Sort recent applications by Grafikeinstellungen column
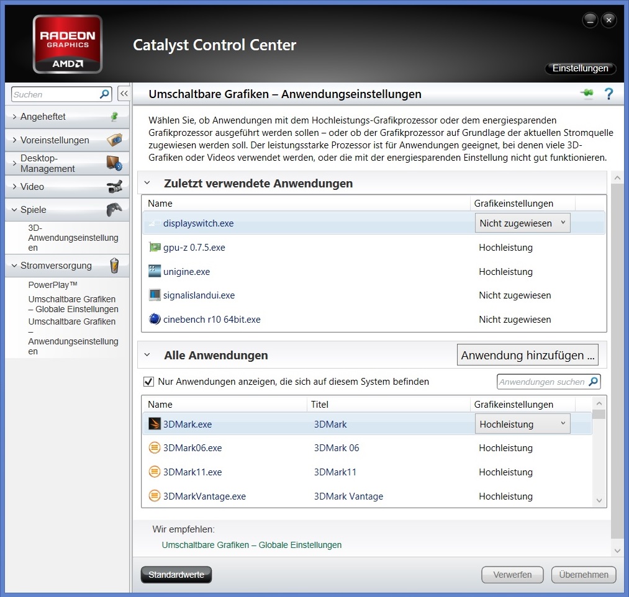This screenshot has height=597, width=629. [x=523, y=204]
